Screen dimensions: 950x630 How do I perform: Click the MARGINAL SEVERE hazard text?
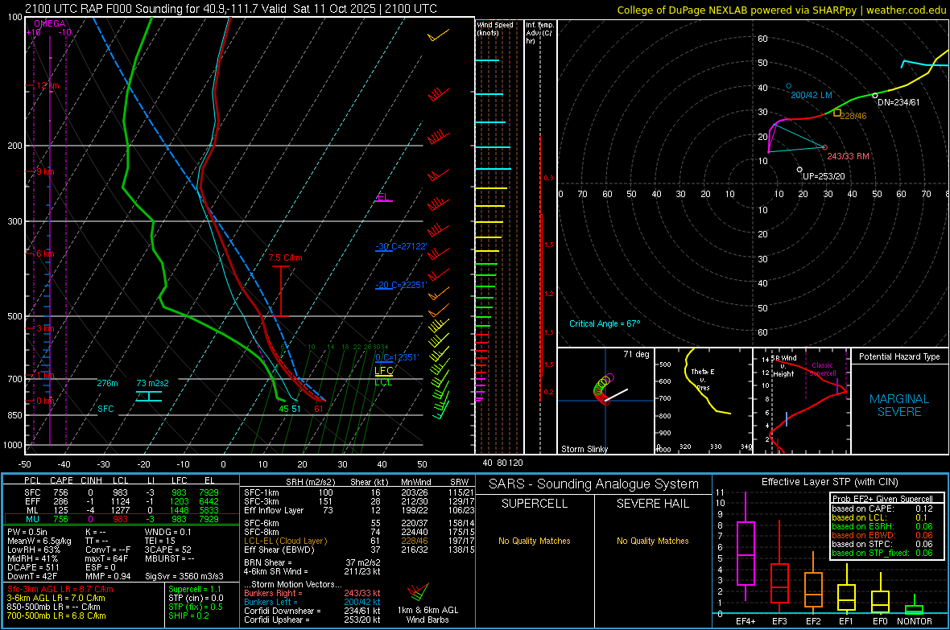[x=899, y=406]
